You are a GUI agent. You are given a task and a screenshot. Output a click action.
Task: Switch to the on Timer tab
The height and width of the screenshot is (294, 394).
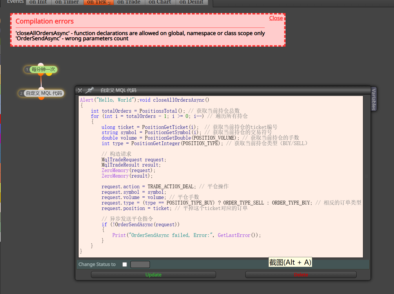67,2
